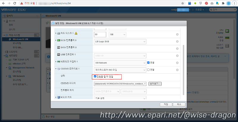Dismiss the info banner with its X

click(x=225, y=56)
